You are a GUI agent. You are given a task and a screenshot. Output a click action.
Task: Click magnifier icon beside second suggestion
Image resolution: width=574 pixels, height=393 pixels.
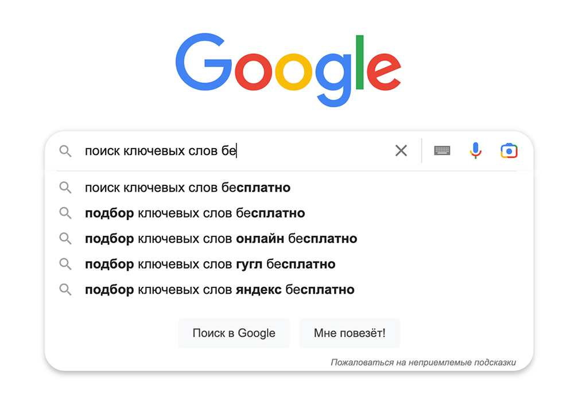65,213
